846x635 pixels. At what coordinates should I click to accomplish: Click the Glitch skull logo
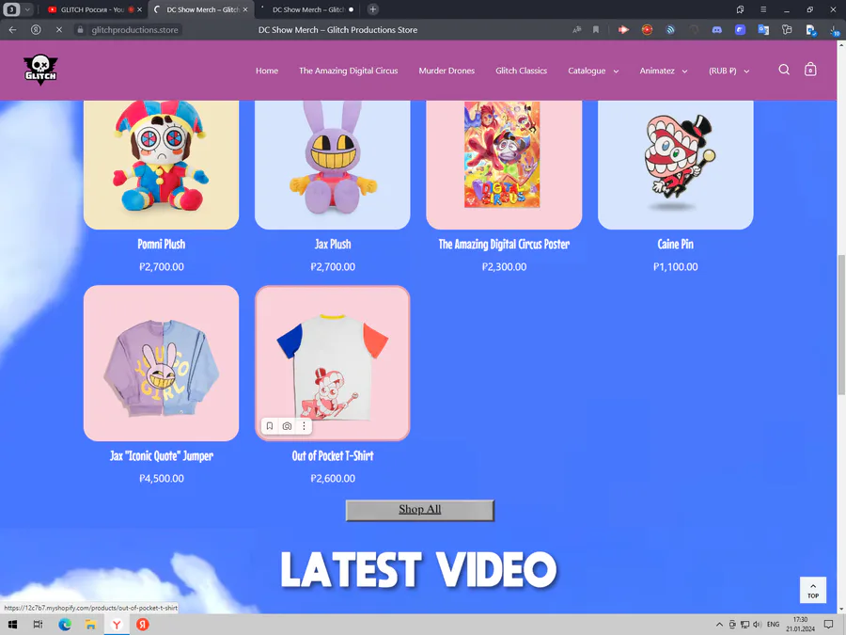(40, 70)
